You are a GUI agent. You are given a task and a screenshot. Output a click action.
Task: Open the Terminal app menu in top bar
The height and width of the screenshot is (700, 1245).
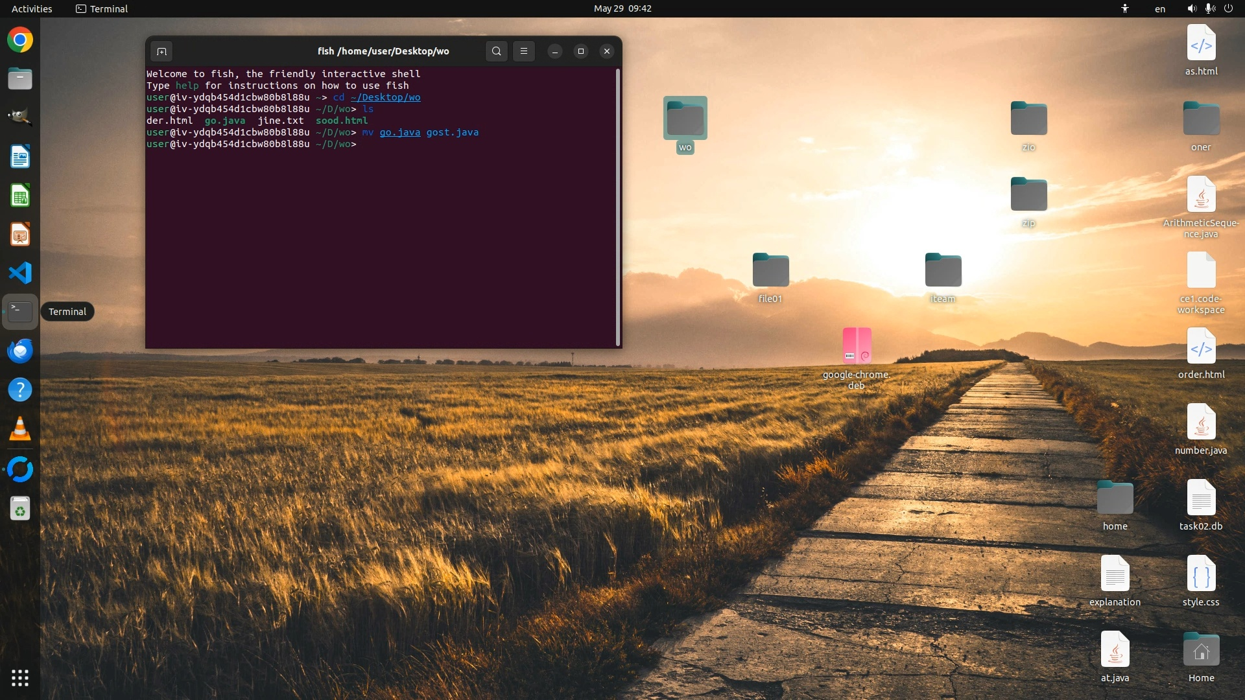tap(102, 8)
